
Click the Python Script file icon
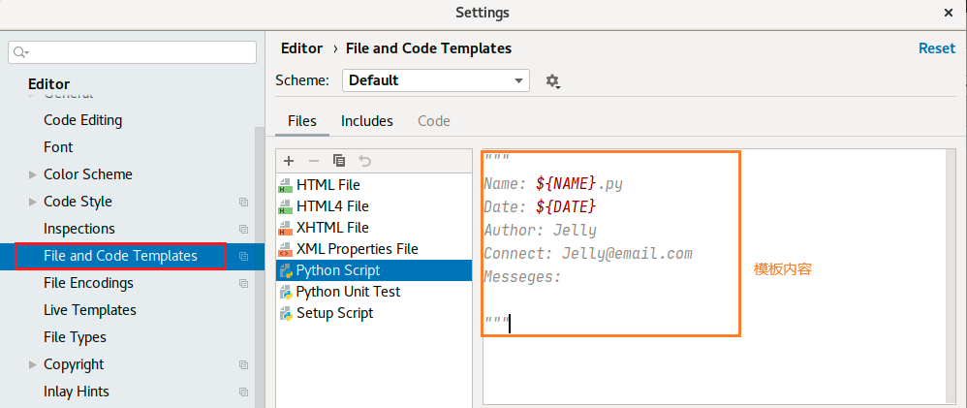(286, 270)
